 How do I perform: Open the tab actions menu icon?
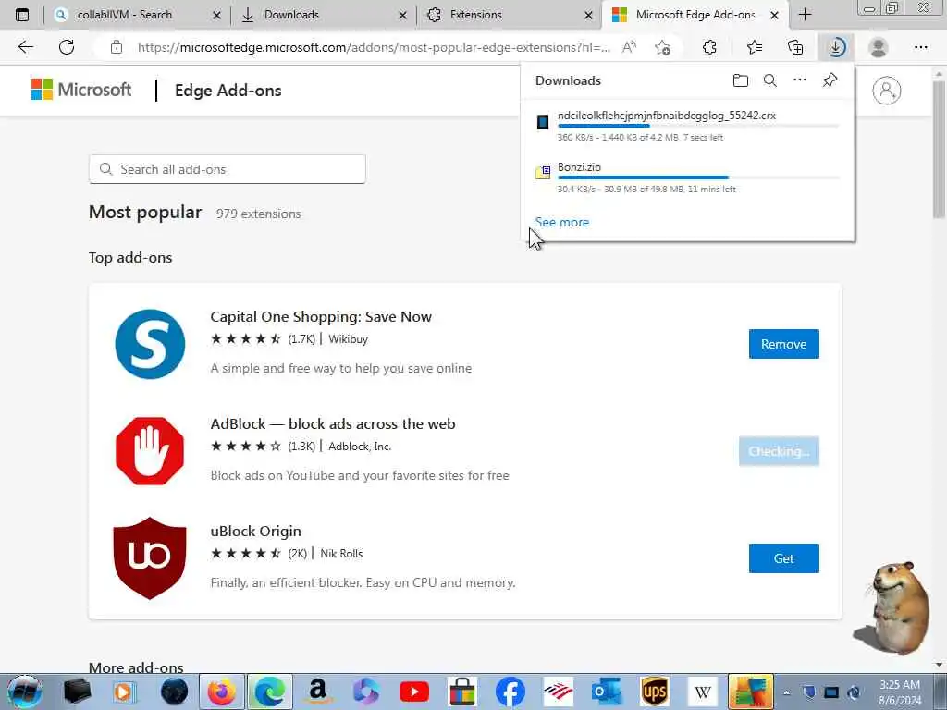(x=22, y=15)
